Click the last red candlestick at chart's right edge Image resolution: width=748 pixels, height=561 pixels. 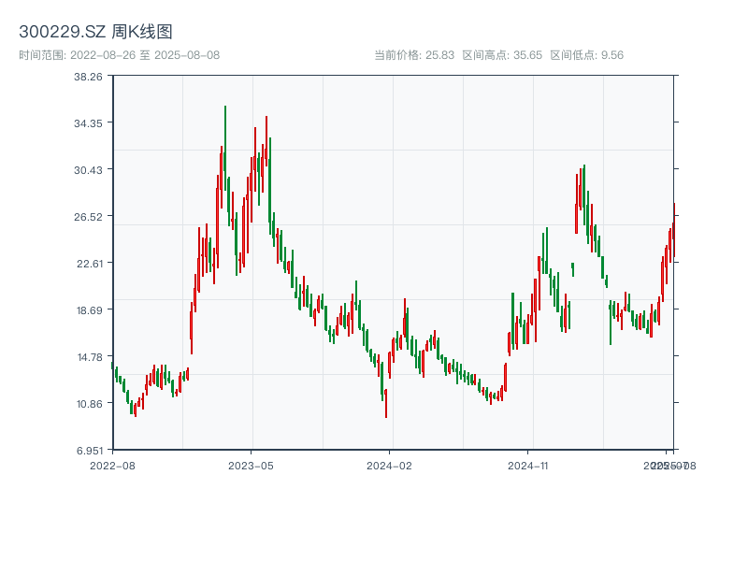[674, 230]
